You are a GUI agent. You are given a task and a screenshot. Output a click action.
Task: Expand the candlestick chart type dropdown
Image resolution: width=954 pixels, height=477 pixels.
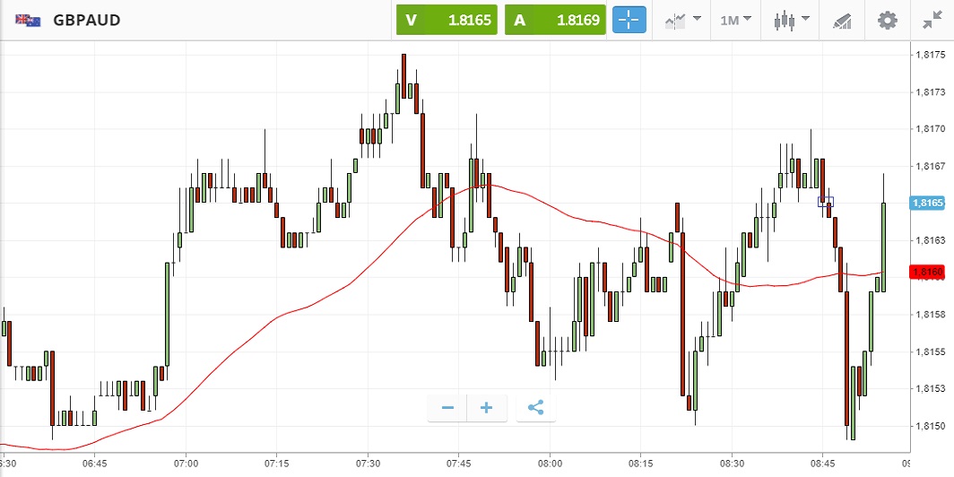coord(792,20)
